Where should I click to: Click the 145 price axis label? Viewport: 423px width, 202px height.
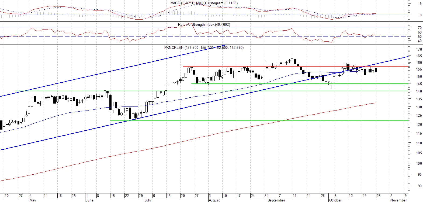click(419, 84)
